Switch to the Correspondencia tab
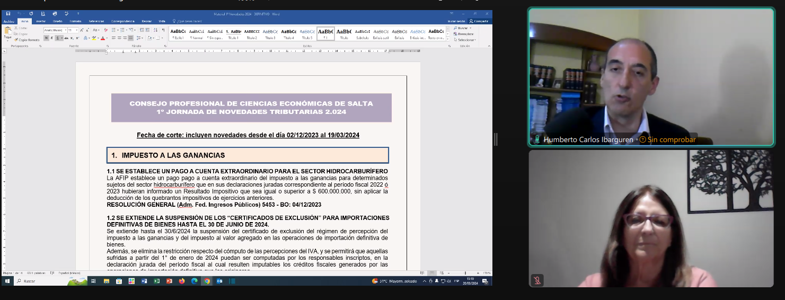Screen dimensions: 785x300 122,21
